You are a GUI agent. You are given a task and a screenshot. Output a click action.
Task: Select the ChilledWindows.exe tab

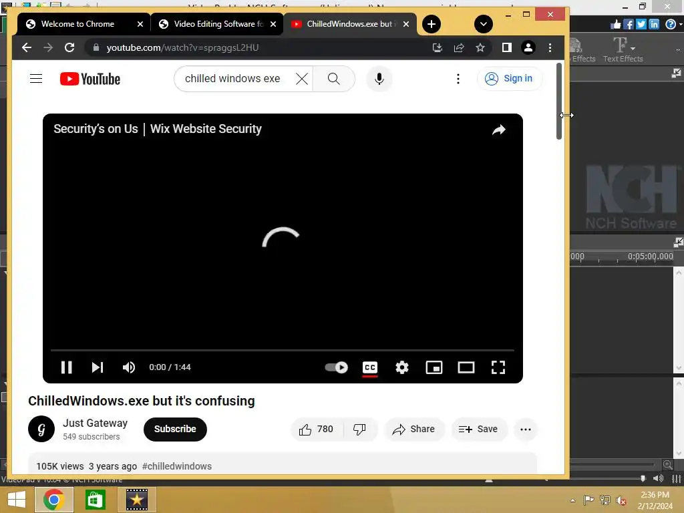click(x=351, y=24)
